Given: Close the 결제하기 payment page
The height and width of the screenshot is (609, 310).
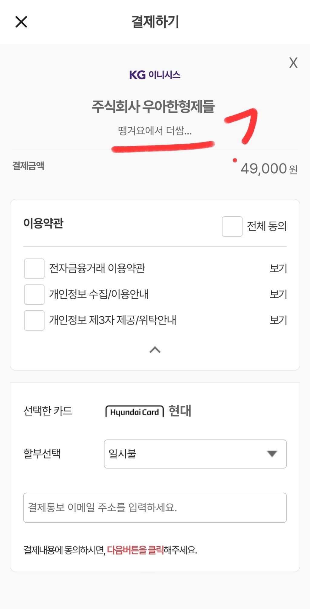Looking at the screenshot, I should click(x=21, y=22).
